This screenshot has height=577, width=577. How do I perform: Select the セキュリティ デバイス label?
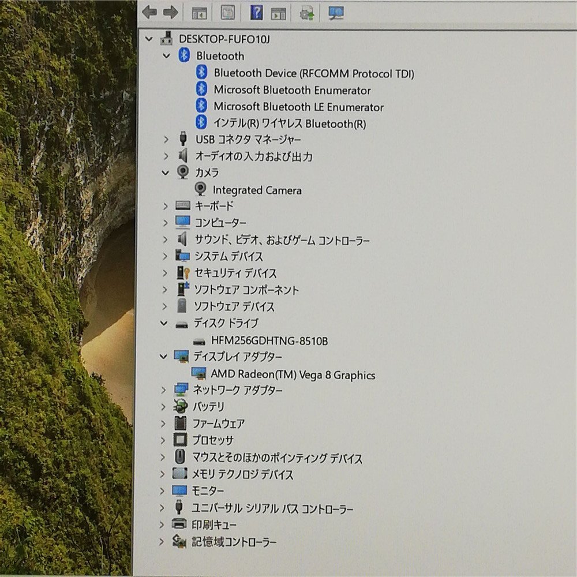tap(235, 273)
